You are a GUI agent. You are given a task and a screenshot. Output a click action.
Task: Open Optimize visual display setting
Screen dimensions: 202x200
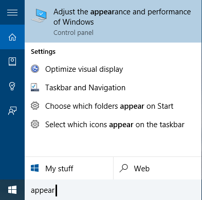113,69
